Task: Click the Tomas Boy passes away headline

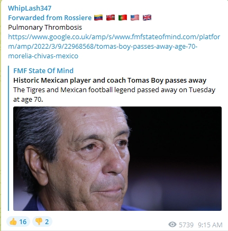Action: tap(110, 80)
